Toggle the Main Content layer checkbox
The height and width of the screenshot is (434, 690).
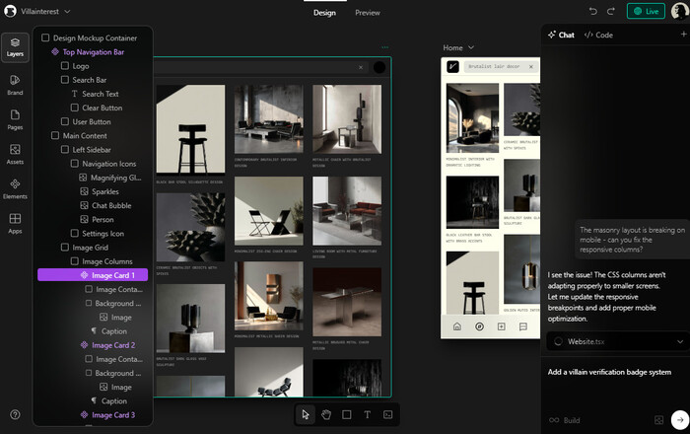[x=55, y=135]
